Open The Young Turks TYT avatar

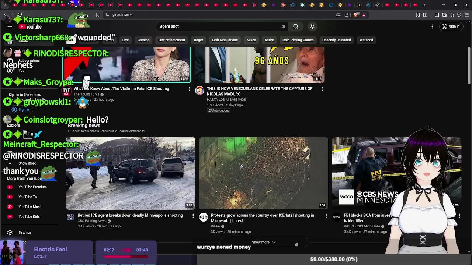(66, 91)
